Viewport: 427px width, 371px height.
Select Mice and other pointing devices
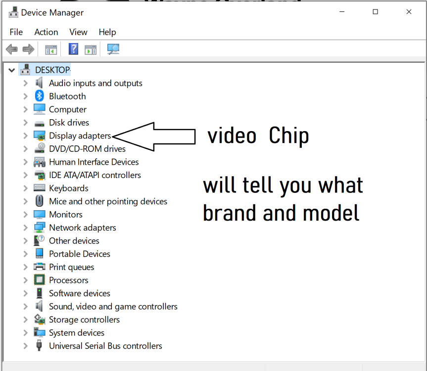click(108, 201)
